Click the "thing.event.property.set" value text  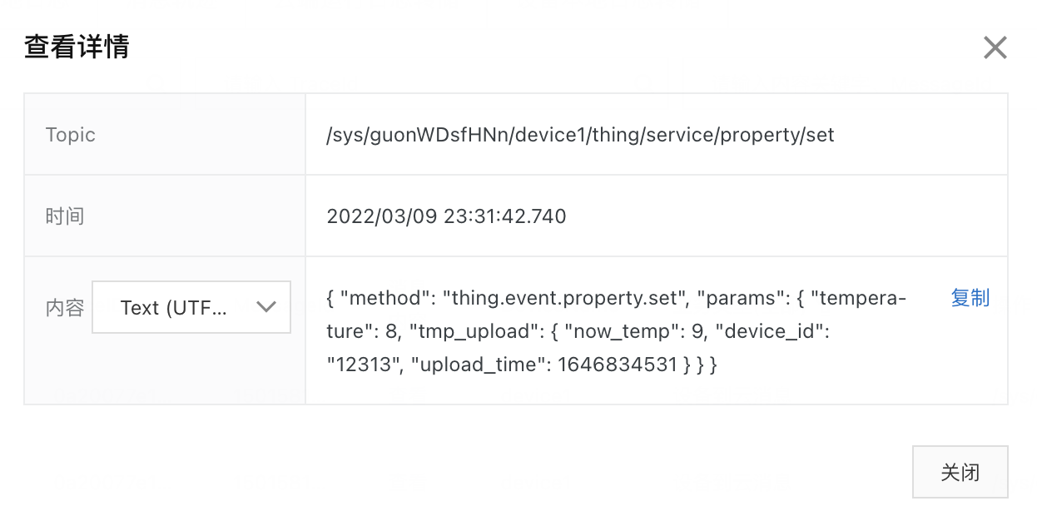(x=564, y=298)
